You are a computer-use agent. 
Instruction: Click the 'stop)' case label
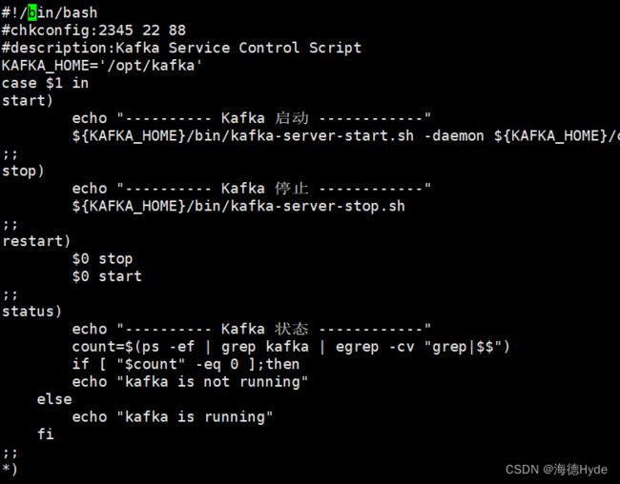coord(23,171)
